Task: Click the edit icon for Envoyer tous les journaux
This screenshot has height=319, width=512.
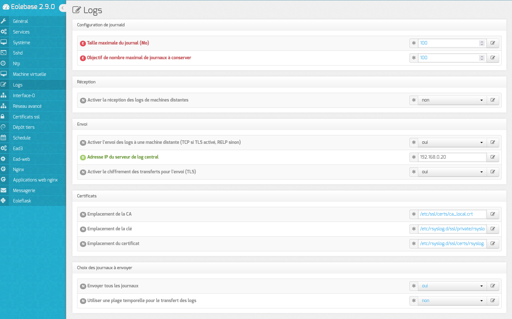Action: click(493, 286)
